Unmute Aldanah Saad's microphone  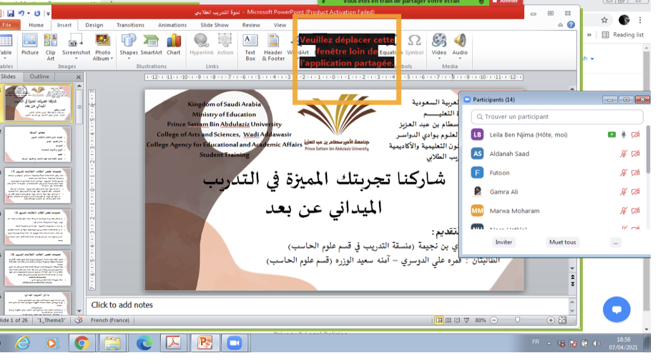pyautogui.click(x=624, y=154)
